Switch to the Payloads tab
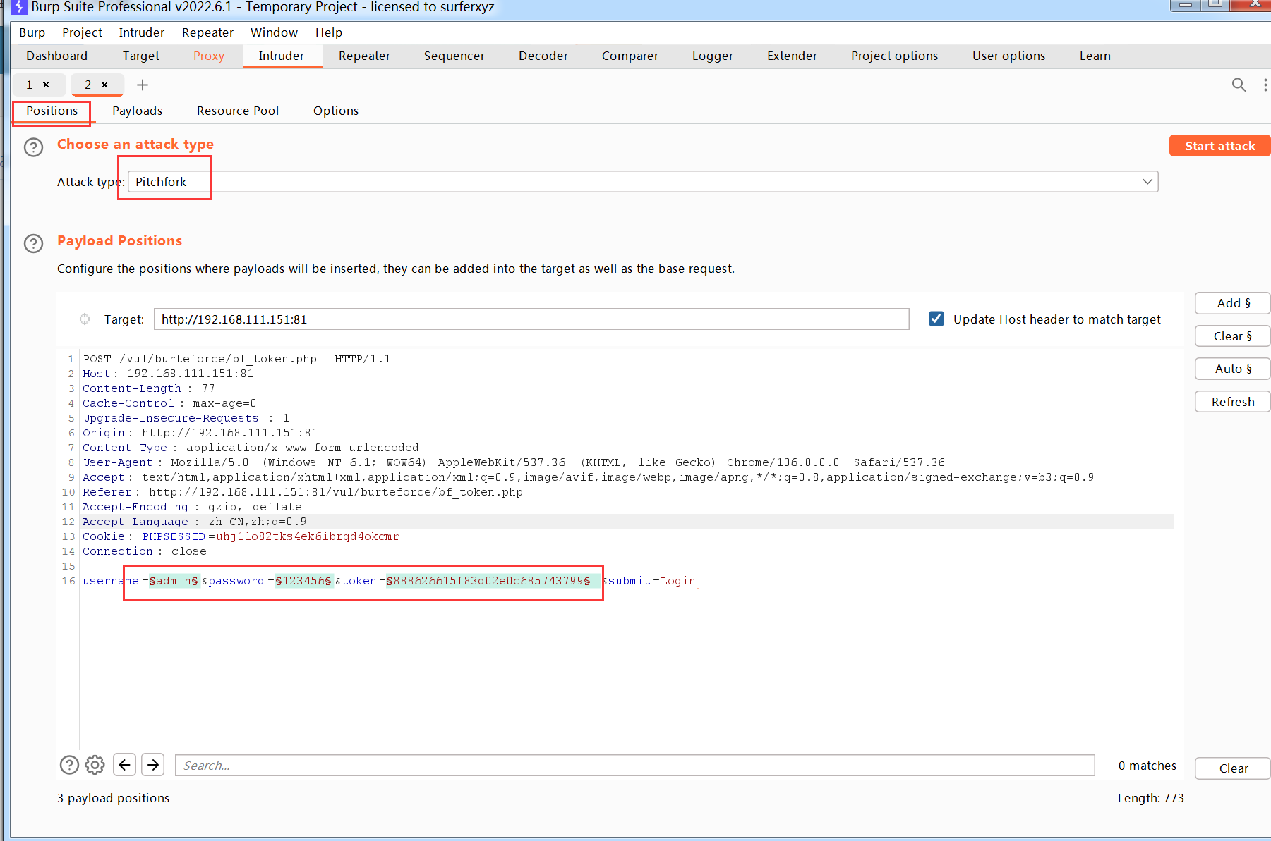Screen dimensions: 1271x841 (137, 111)
